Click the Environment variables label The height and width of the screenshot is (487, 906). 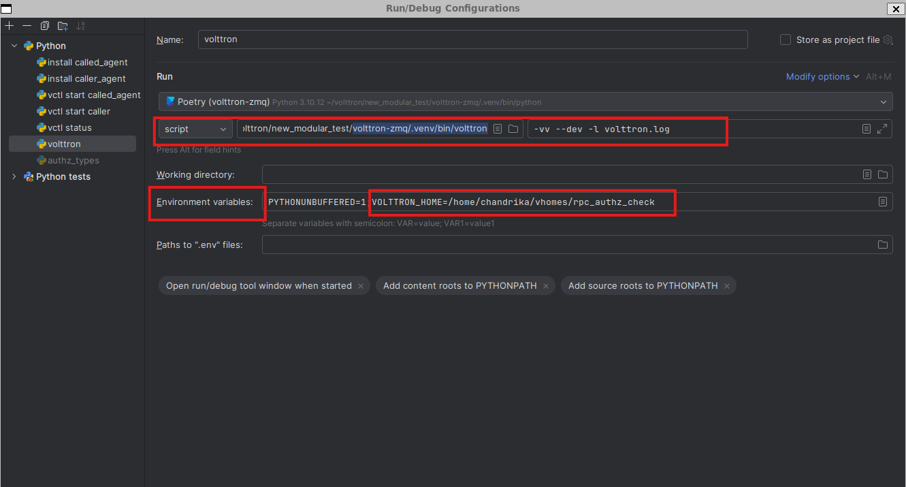(205, 202)
